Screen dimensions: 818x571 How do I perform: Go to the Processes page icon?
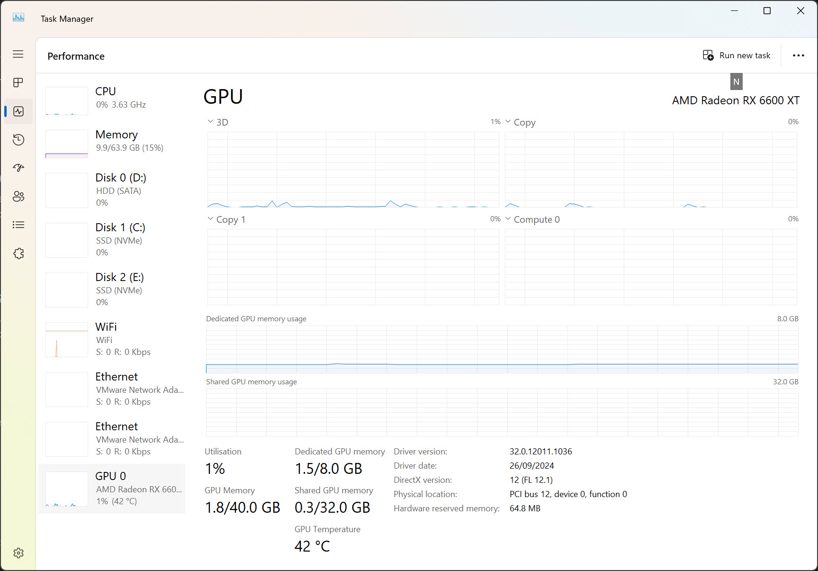pos(18,82)
